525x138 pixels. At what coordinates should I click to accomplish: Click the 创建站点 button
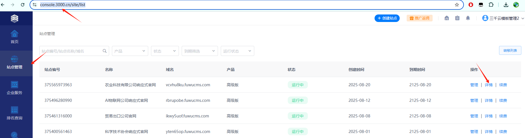pos(387,18)
